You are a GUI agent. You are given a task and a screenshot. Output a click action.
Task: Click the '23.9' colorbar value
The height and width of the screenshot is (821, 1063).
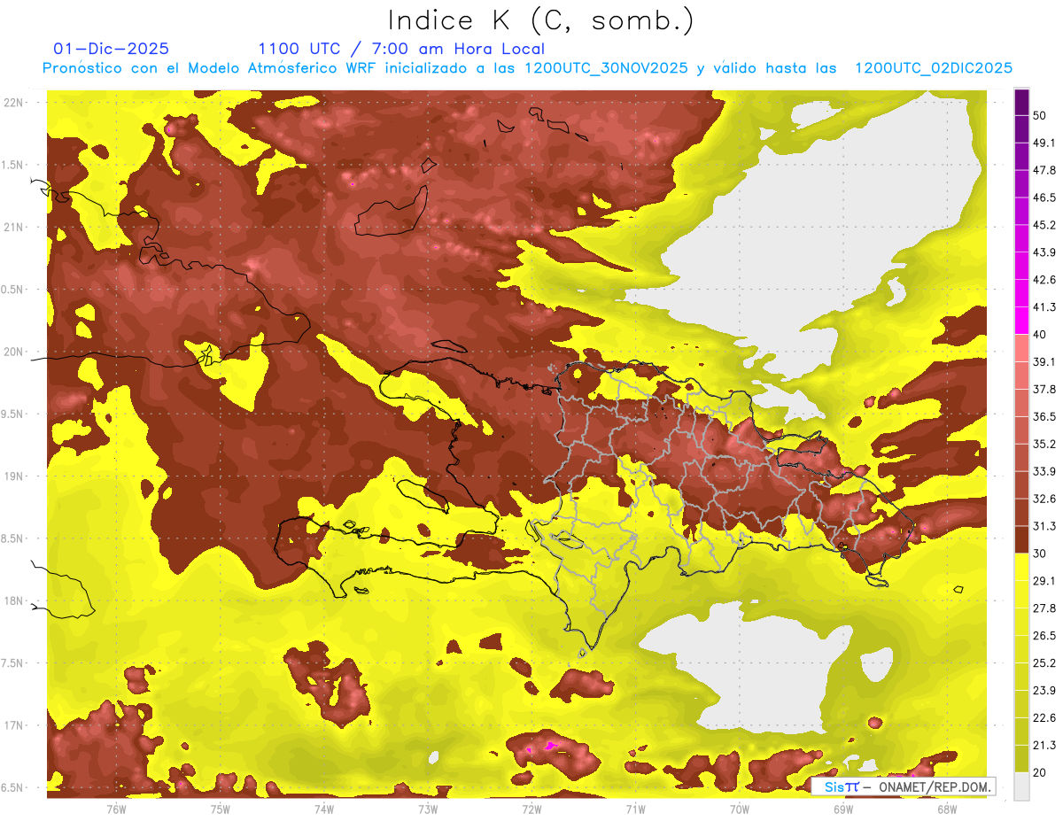1046,691
